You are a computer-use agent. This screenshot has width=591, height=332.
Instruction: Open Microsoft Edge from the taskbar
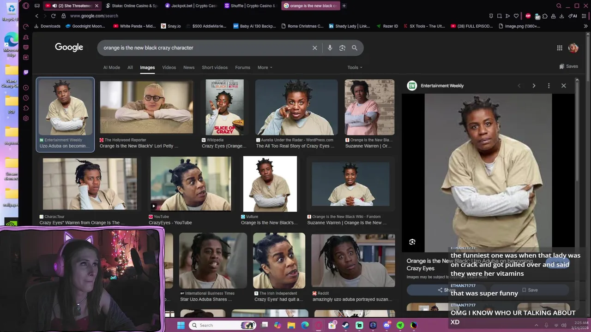pos(305,325)
